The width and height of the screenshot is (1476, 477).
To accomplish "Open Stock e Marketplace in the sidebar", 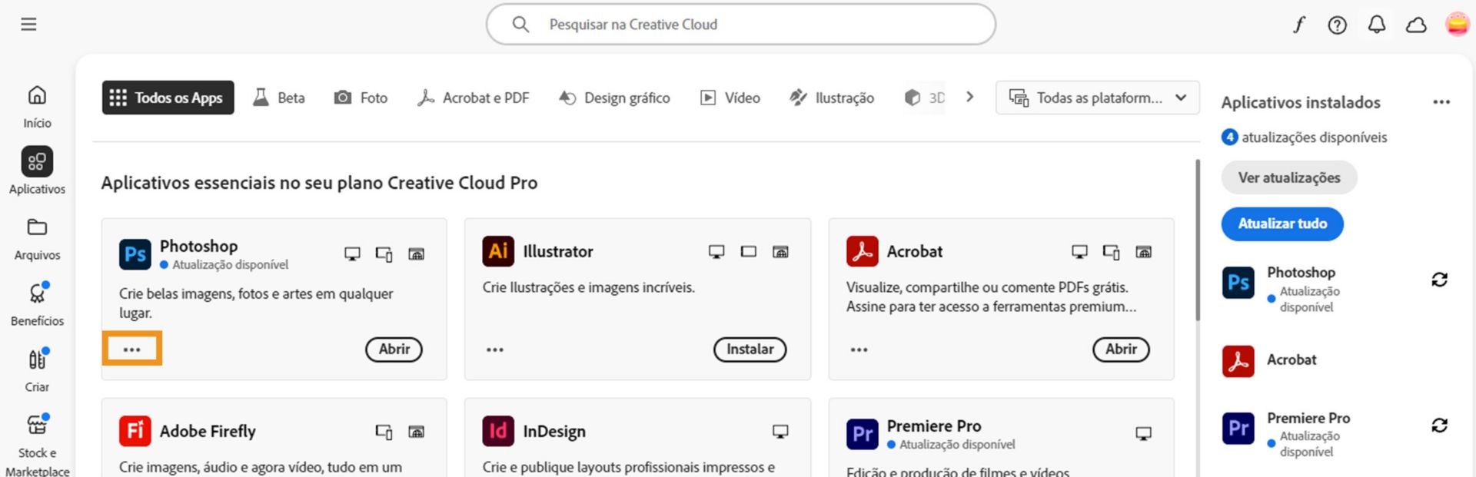I will (37, 446).
